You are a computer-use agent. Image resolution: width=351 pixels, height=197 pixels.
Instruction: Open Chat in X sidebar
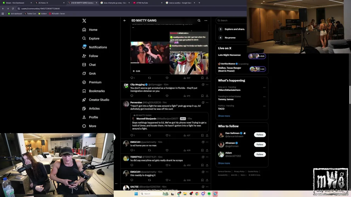tap(89, 65)
